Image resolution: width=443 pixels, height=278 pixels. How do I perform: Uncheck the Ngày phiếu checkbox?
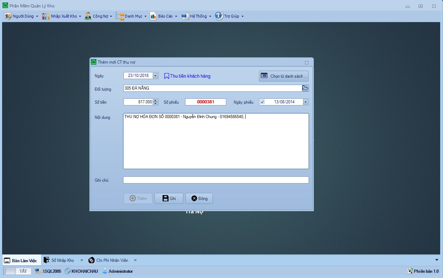coord(262,102)
